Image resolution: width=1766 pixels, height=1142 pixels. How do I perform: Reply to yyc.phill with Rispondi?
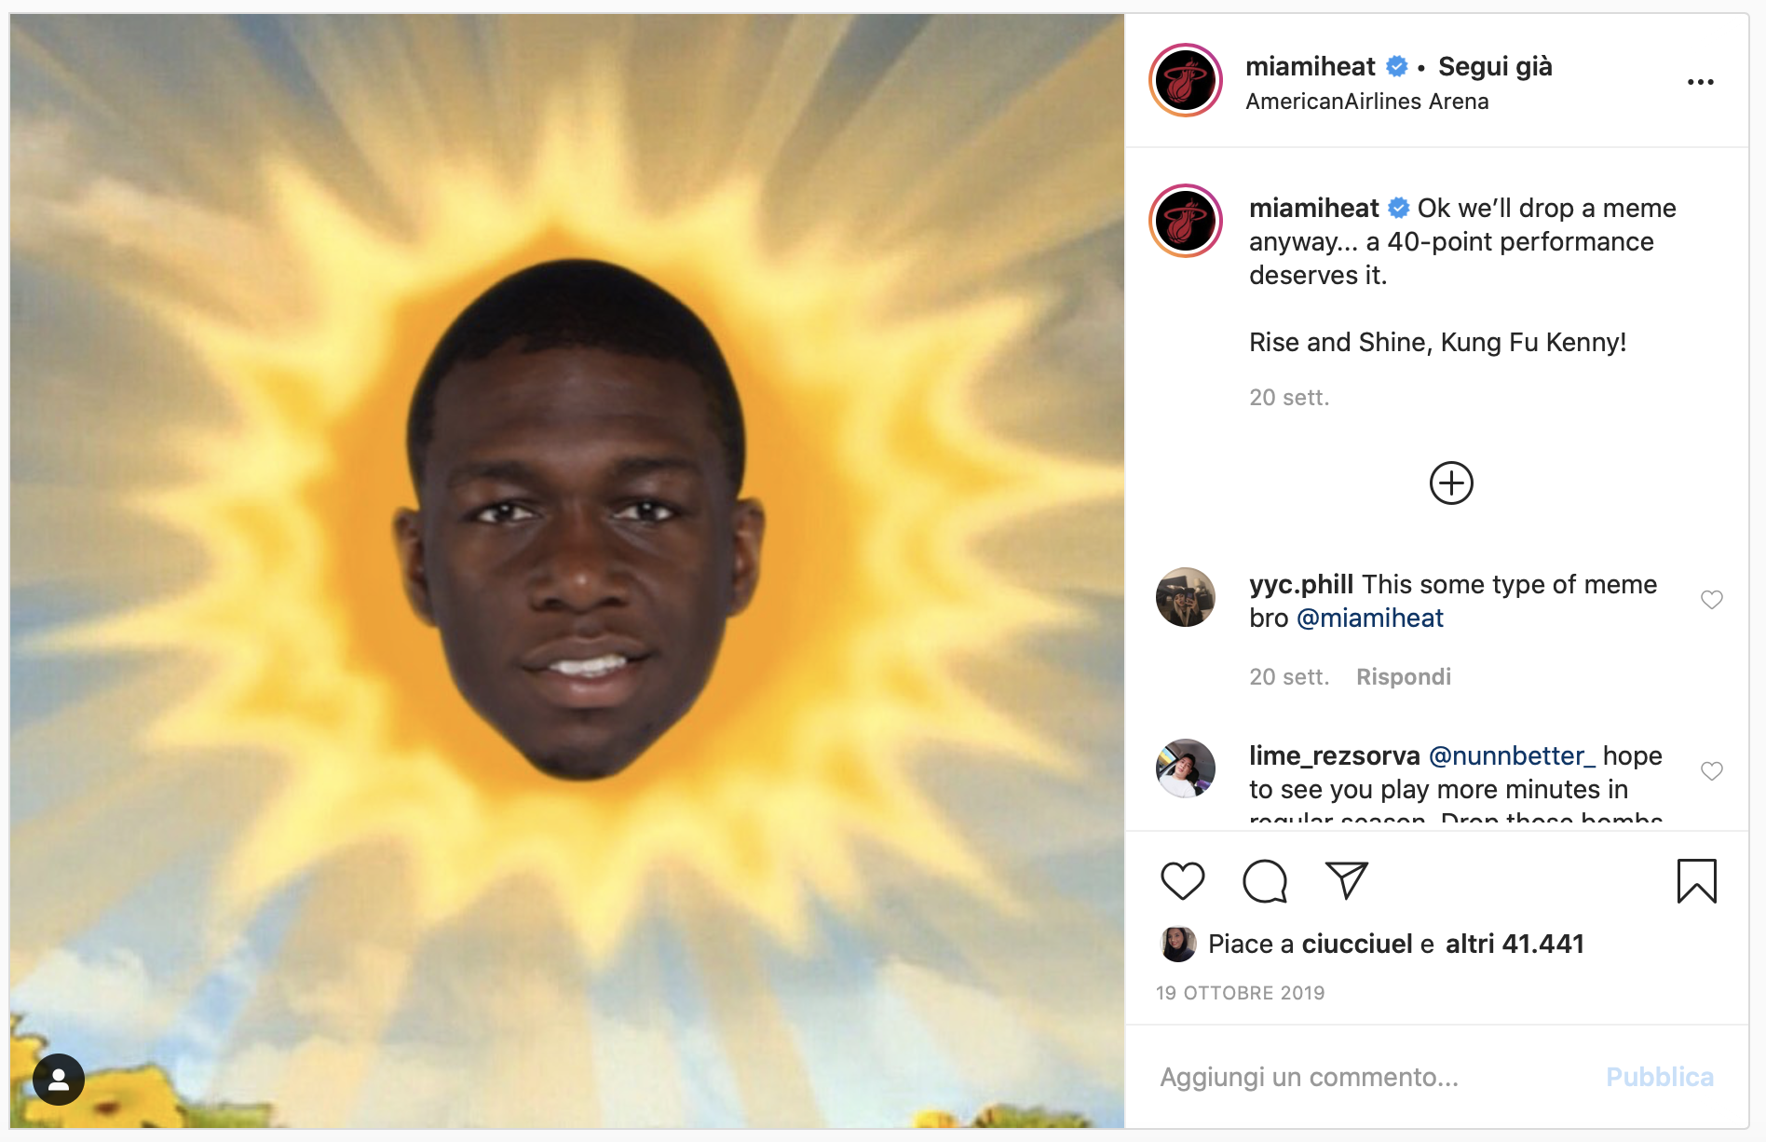pos(1404,676)
